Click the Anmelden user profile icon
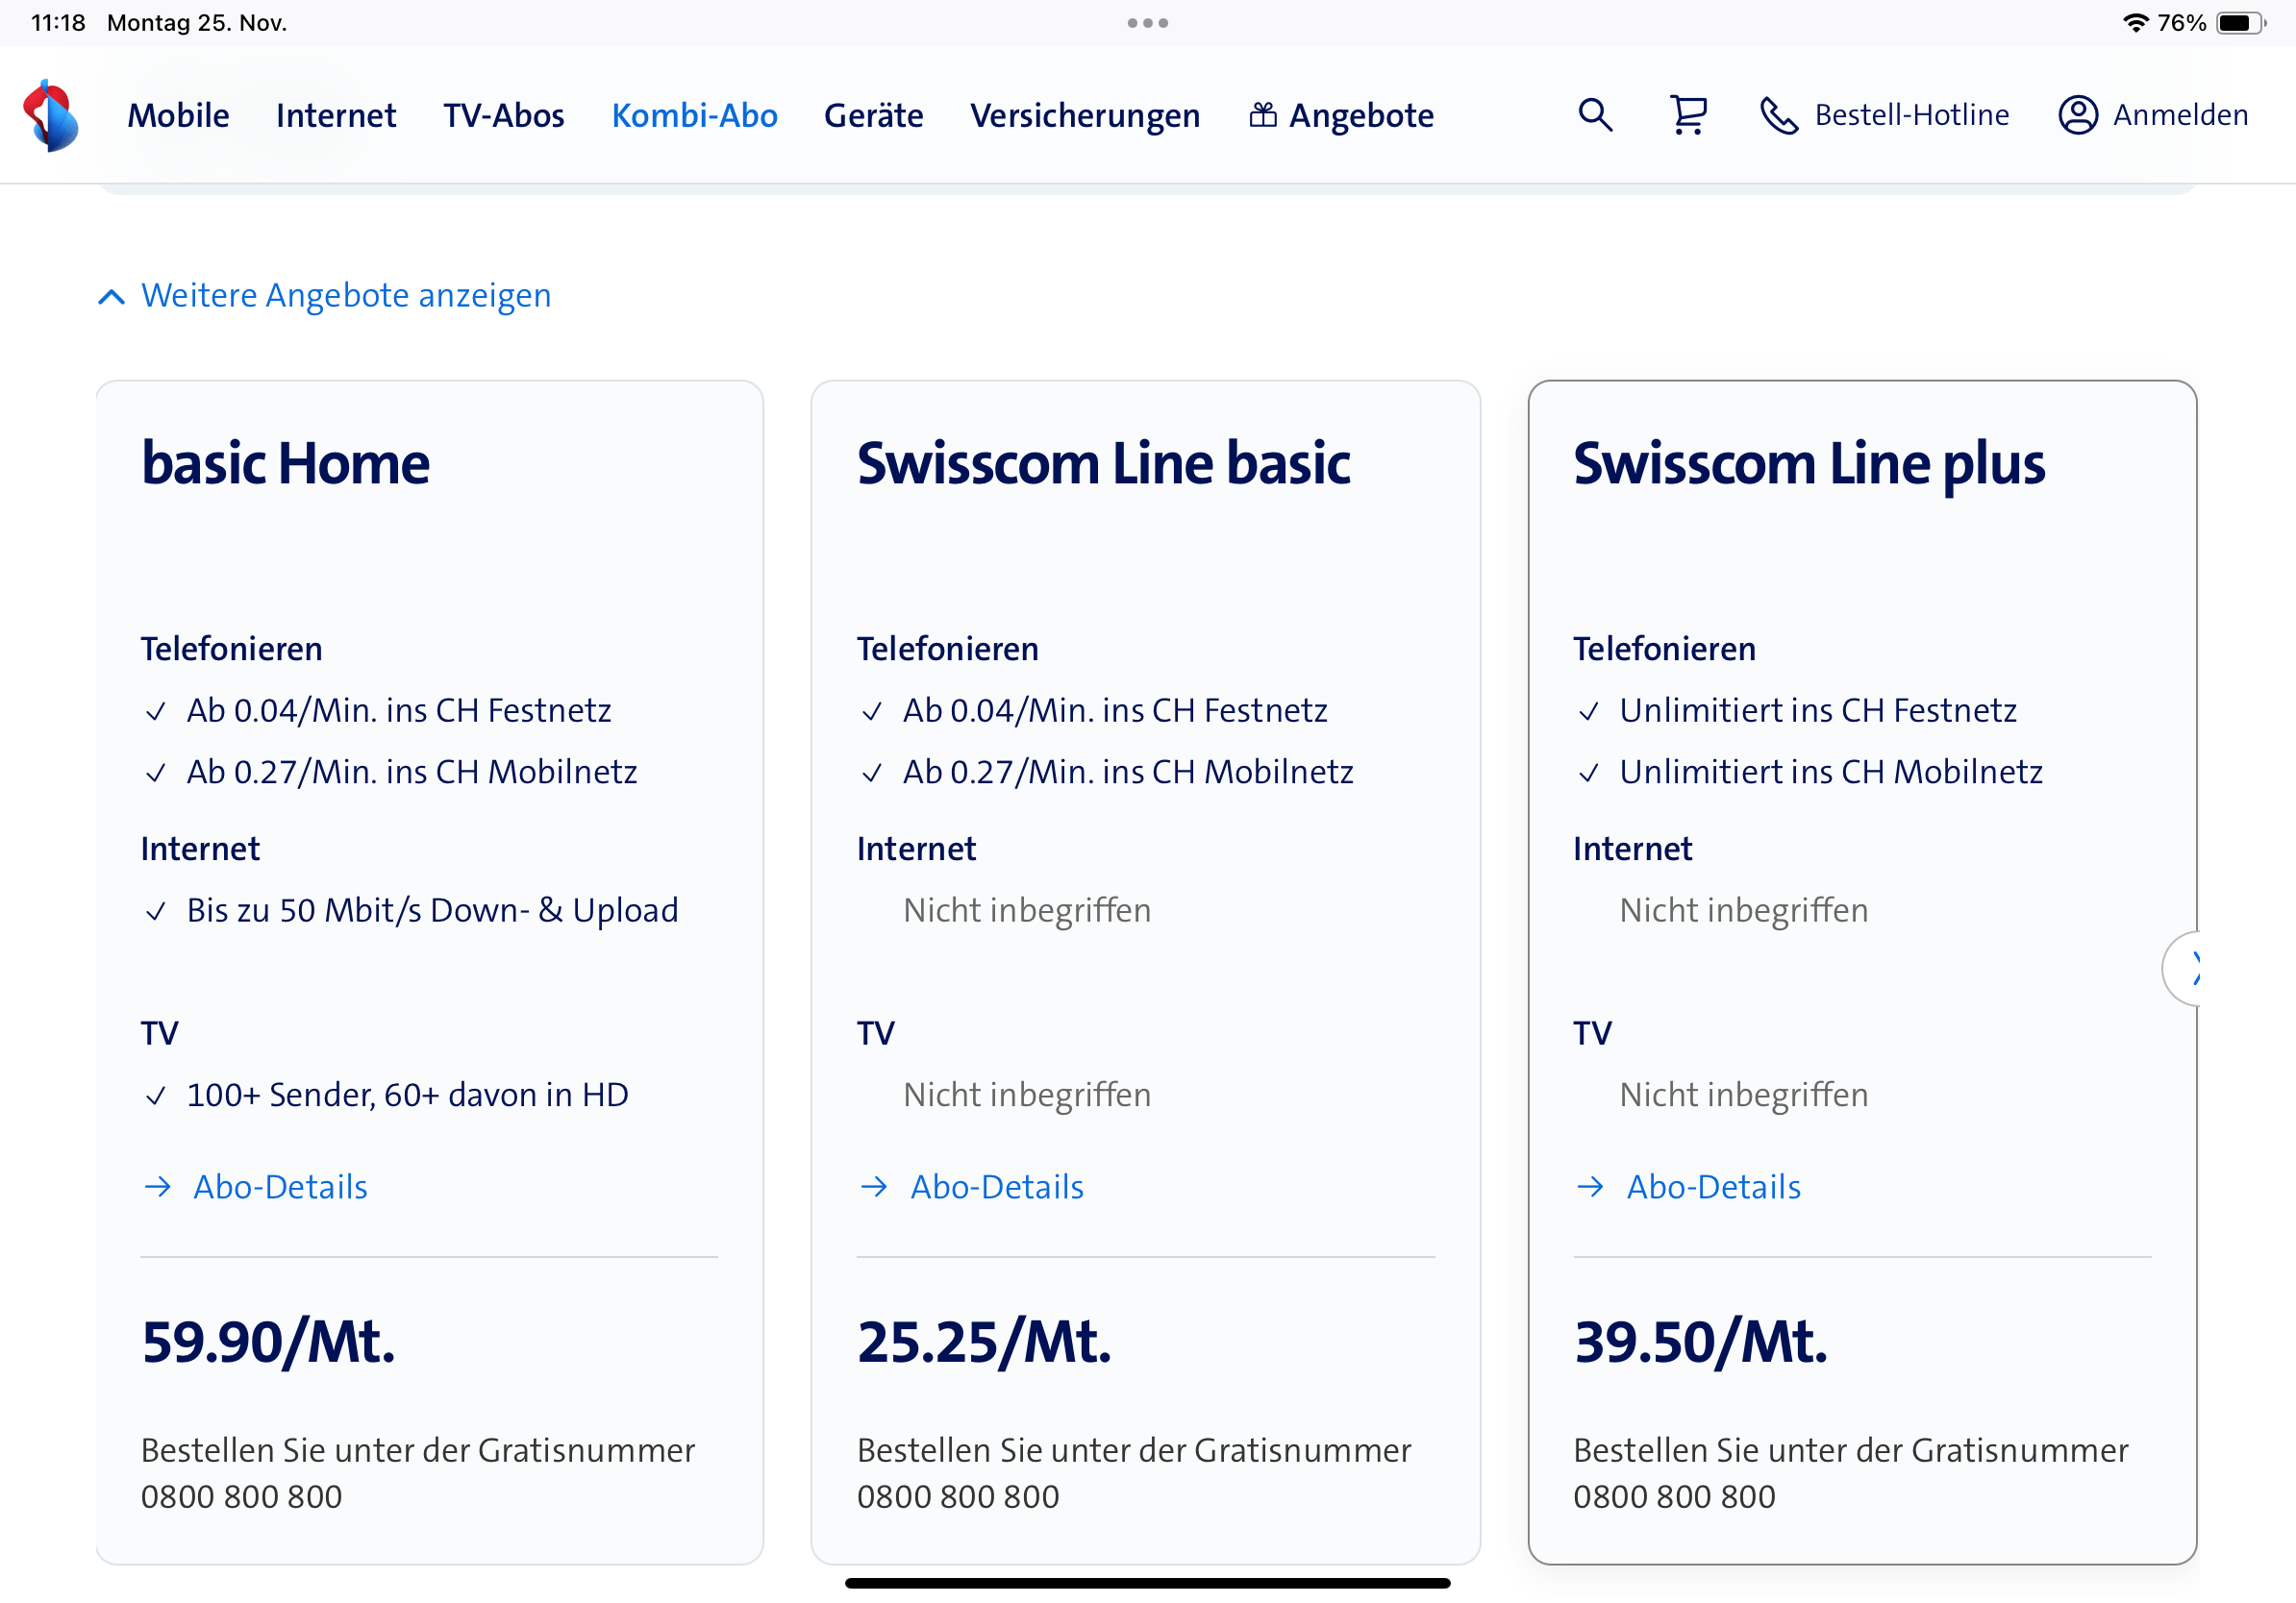The image size is (2296, 1603). (x=2077, y=115)
